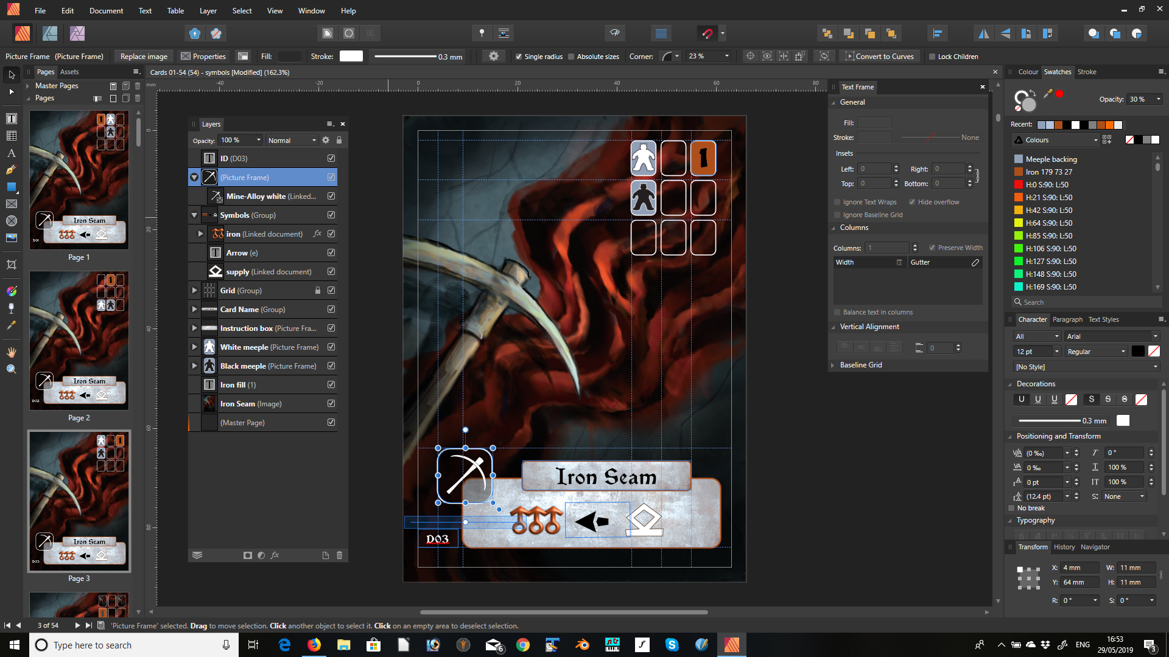
Task: Open the Layer menu
Action: coord(208,10)
